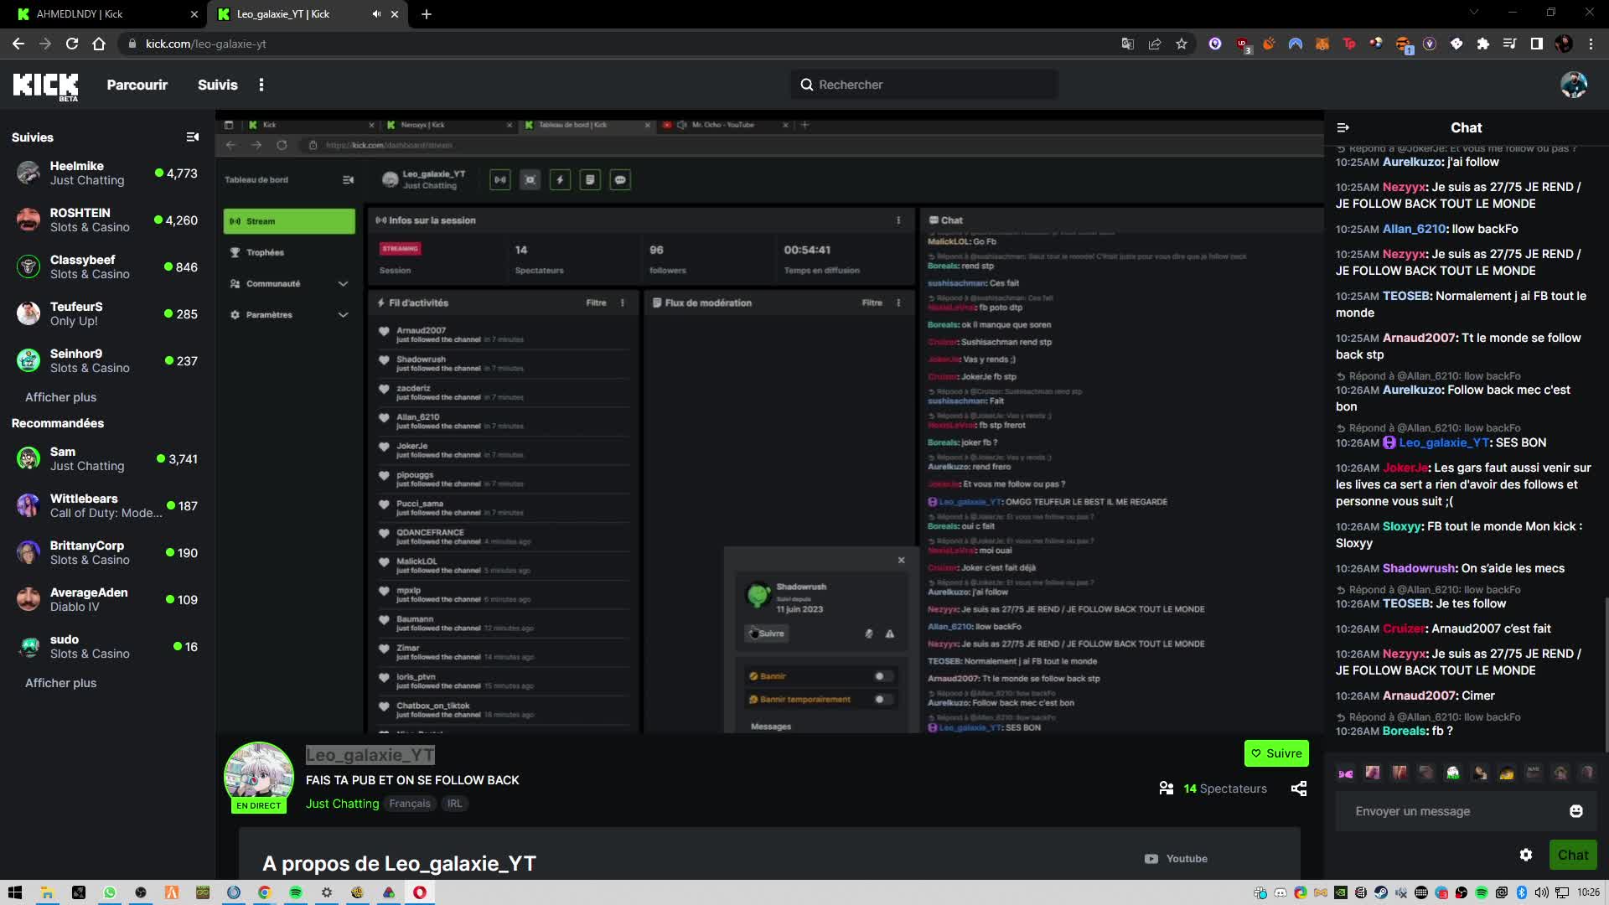This screenshot has height=905, width=1609.
Task: Open the Just Chatting category link
Action: 342,804
